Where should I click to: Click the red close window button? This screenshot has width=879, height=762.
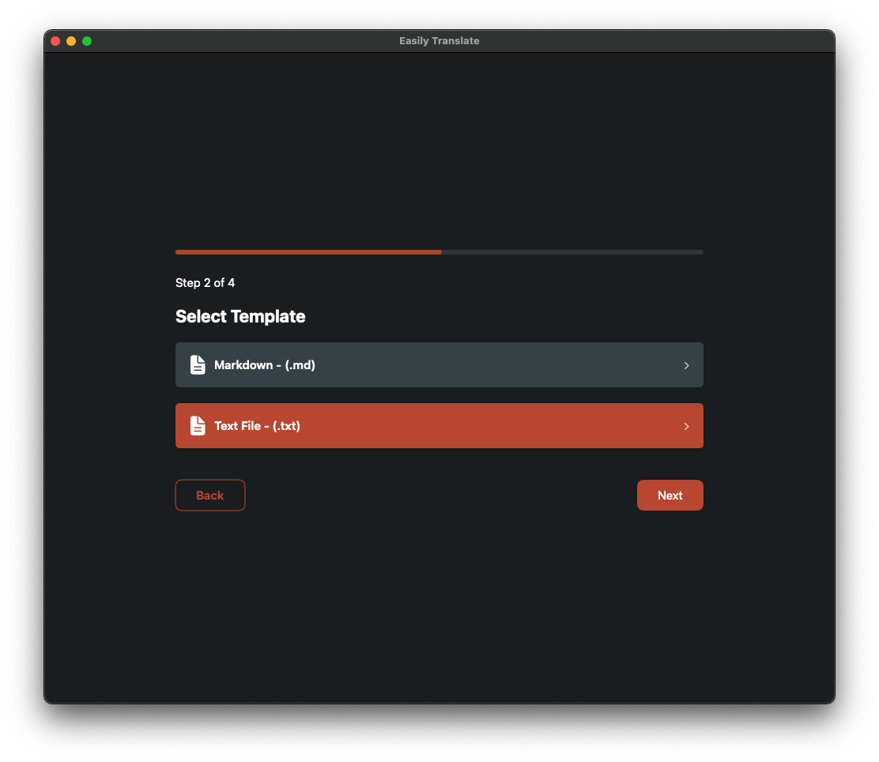(x=55, y=41)
